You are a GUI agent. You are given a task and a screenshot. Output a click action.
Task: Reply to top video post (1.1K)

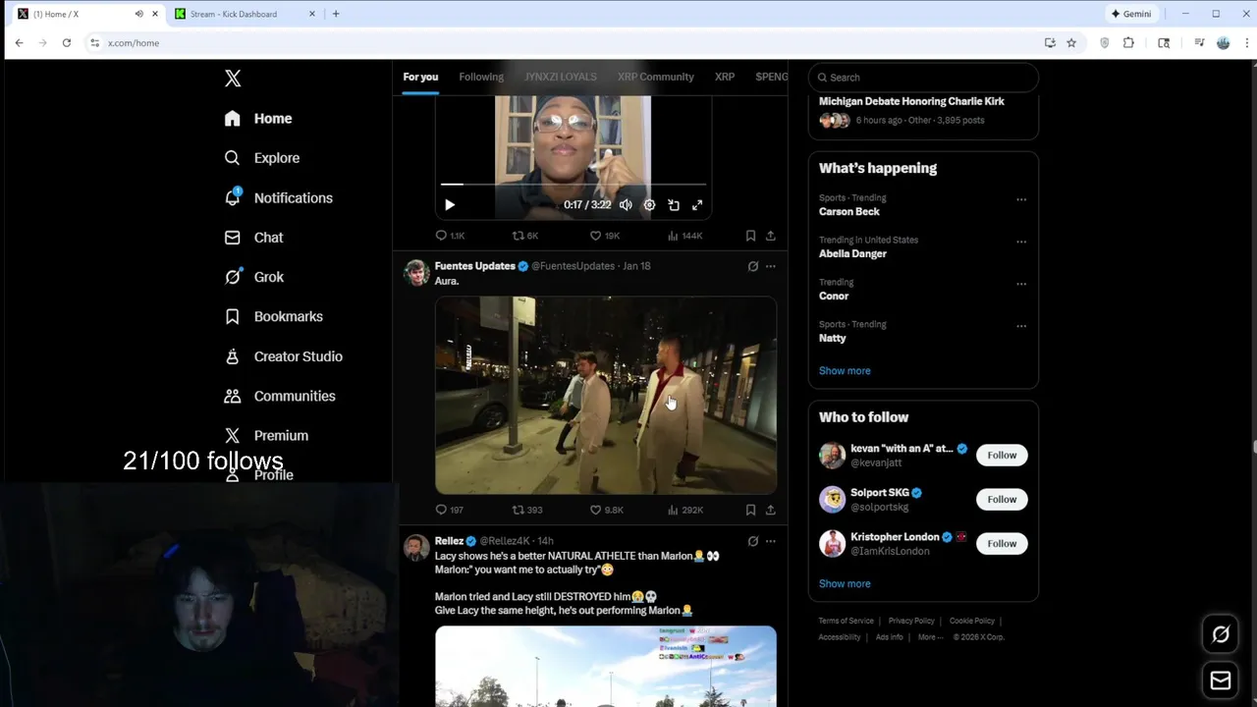[450, 236]
